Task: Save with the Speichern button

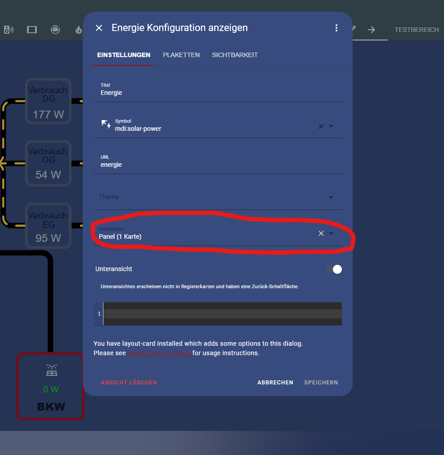Action: point(321,383)
